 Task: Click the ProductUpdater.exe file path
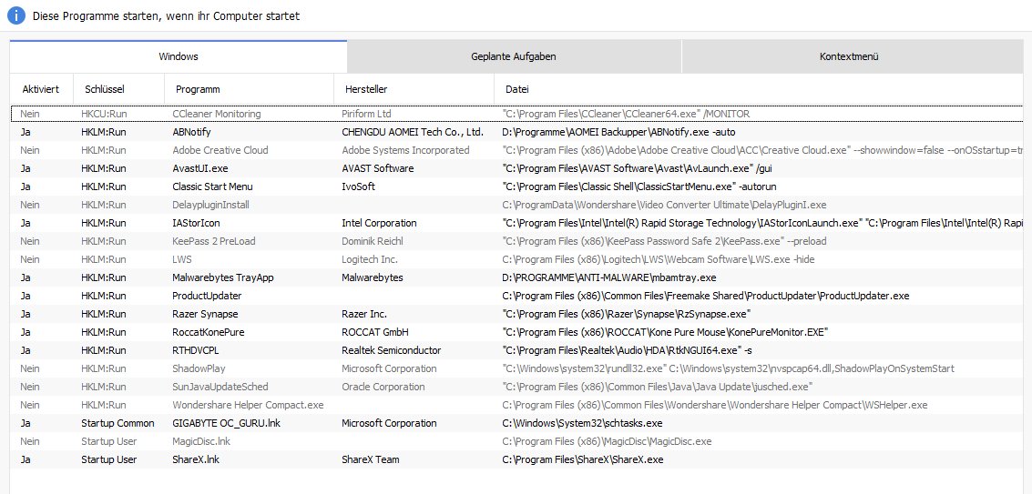click(x=705, y=296)
